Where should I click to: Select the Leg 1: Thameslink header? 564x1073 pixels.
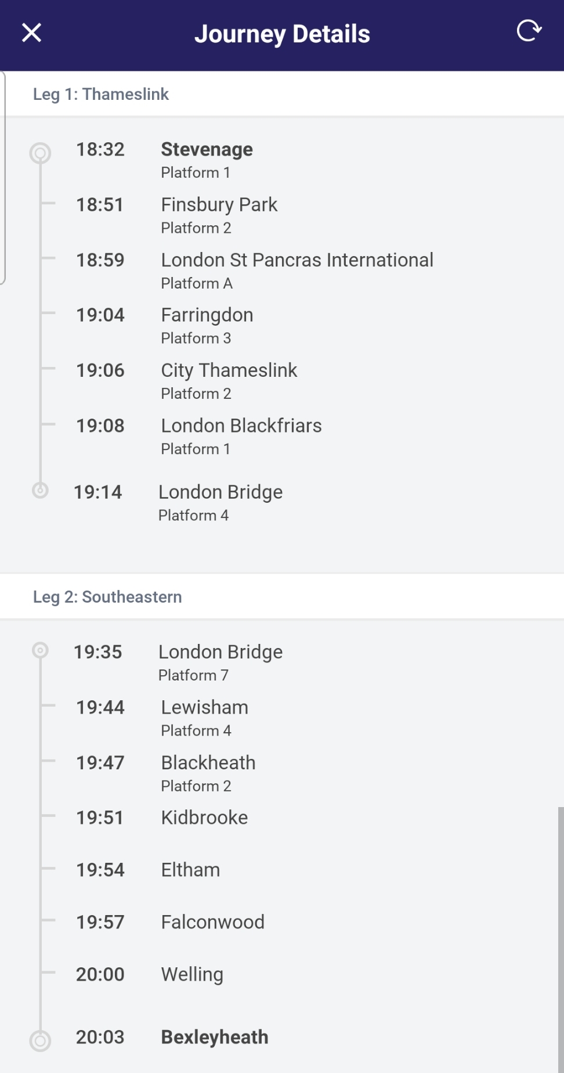101,94
